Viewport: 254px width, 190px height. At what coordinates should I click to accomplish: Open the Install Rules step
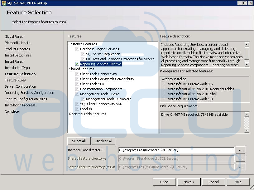[x=14, y=61]
